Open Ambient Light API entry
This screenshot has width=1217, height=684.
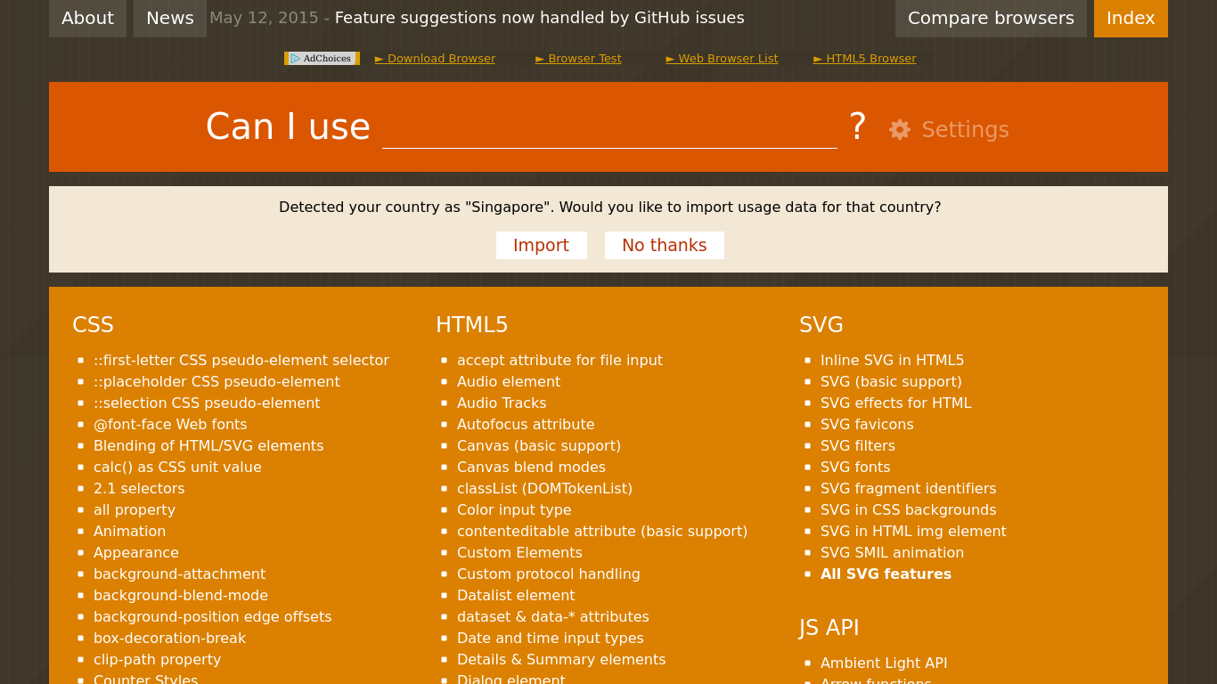pos(884,664)
